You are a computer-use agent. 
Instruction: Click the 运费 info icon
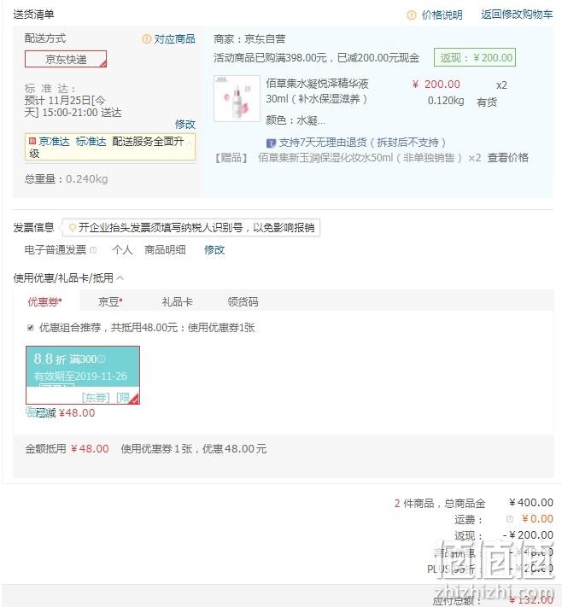pyautogui.click(x=510, y=519)
